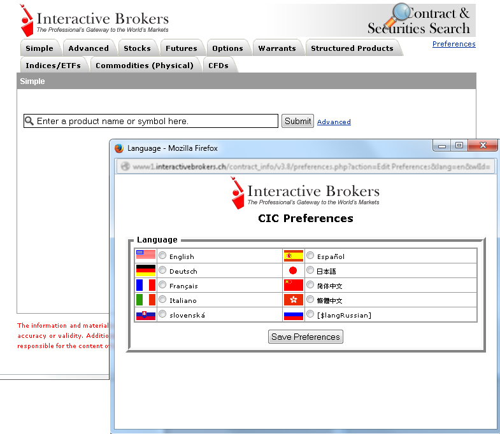
Task: Click the Slovak flag icon
Action: pos(146,315)
